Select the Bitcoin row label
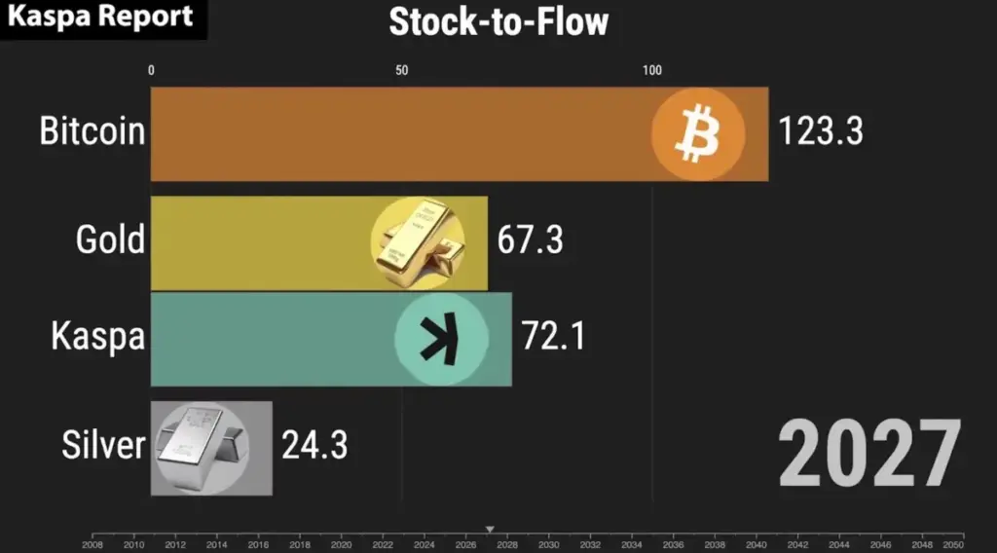 (92, 131)
